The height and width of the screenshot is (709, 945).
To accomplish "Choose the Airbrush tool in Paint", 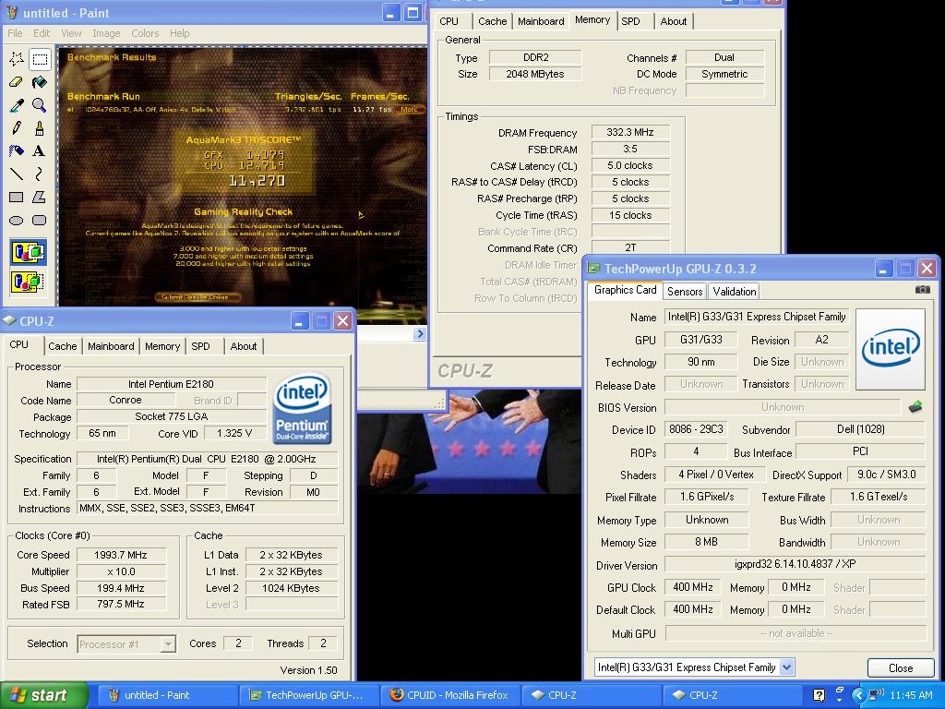I will 17,150.
